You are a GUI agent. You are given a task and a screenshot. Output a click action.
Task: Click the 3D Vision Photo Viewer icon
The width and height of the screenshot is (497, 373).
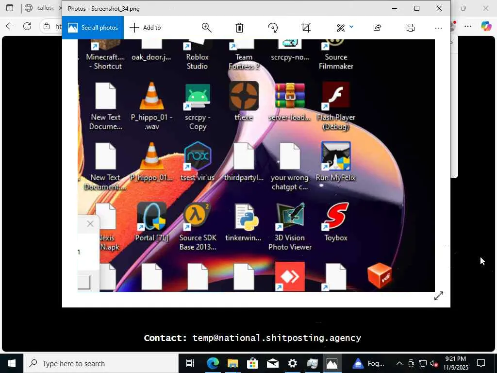(x=290, y=216)
